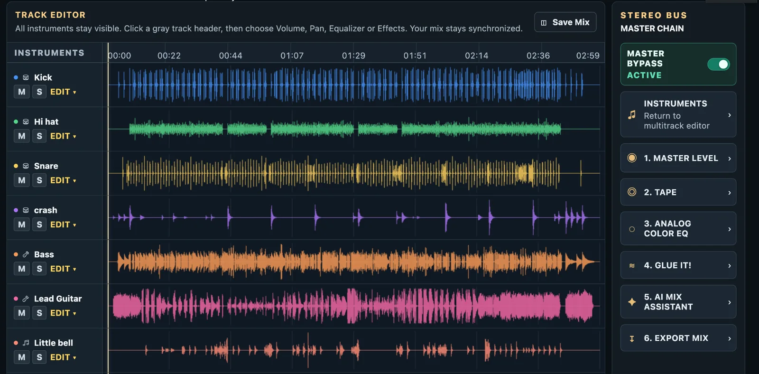The height and width of the screenshot is (374, 759).
Task: Open the 2. TAPE stage
Action: coord(678,192)
